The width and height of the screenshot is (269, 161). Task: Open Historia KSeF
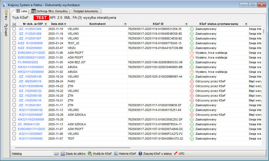click(x=125, y=154)
